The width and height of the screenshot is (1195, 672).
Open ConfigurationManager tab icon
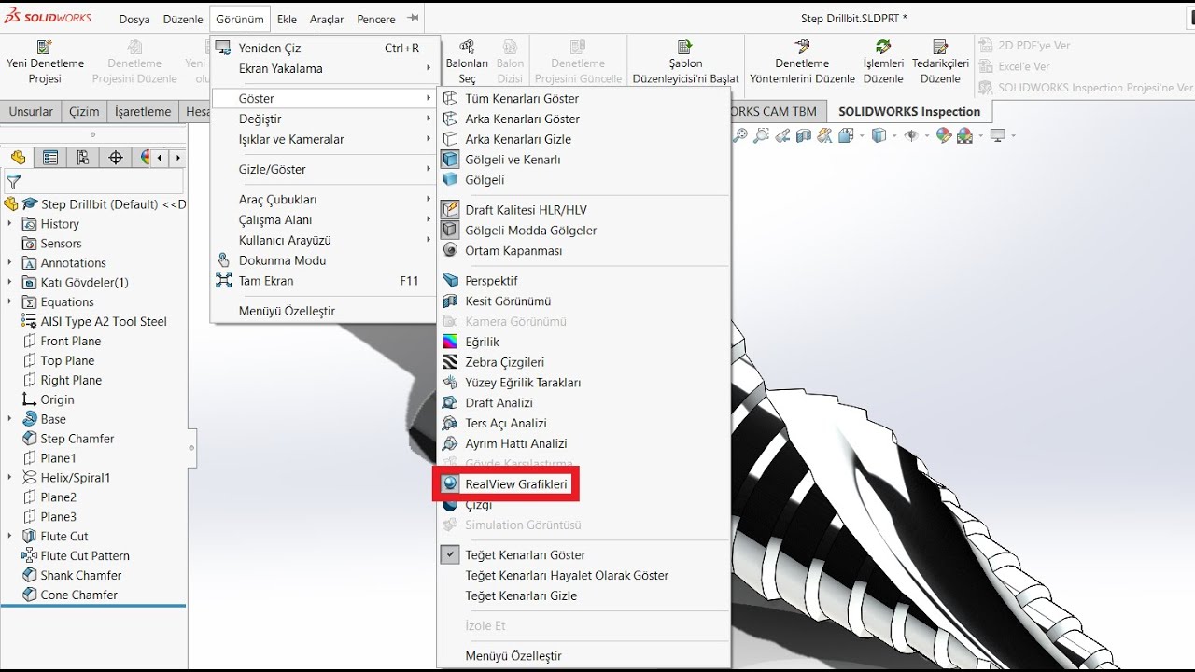point(83,158)
